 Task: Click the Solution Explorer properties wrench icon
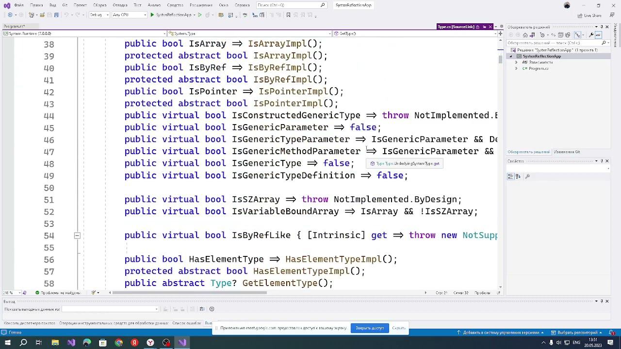[591, 35]
